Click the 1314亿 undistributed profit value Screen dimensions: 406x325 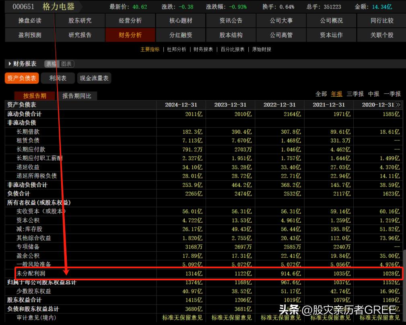click(x=194, y=274)
